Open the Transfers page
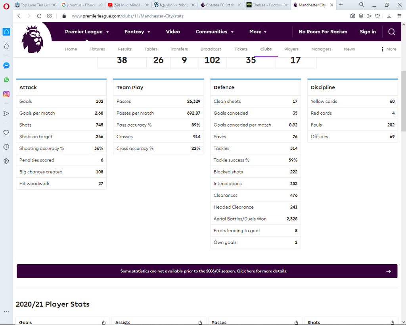Viewport: 406px width, 325px height. pyautogui.click(x=179, y=49)
